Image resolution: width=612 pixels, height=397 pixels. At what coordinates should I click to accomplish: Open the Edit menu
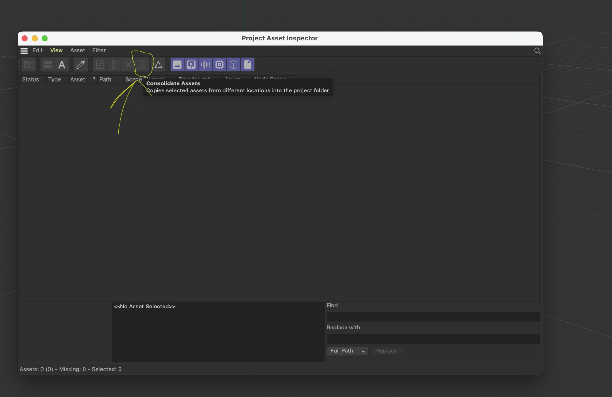coord(37,50)
